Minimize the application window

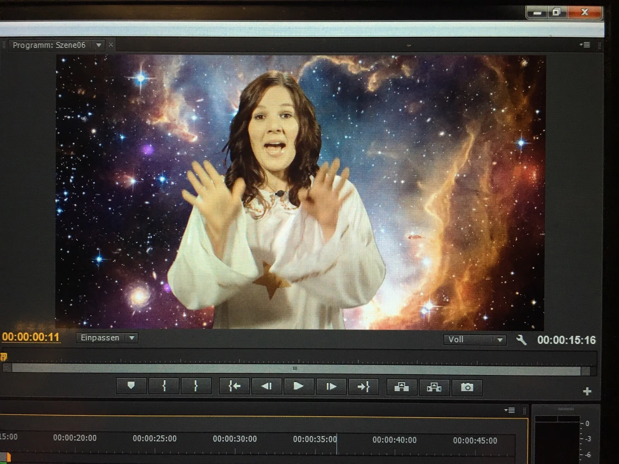click(537, 13)
